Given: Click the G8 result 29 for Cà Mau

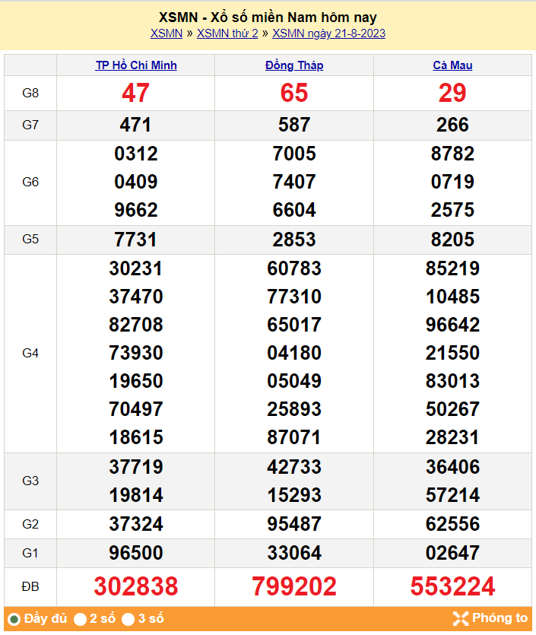Looking at the screenshot, I should 452,93.
